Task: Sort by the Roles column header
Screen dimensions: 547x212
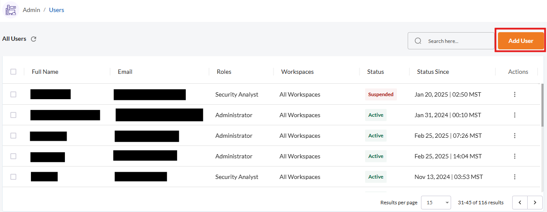Action: 224,72
